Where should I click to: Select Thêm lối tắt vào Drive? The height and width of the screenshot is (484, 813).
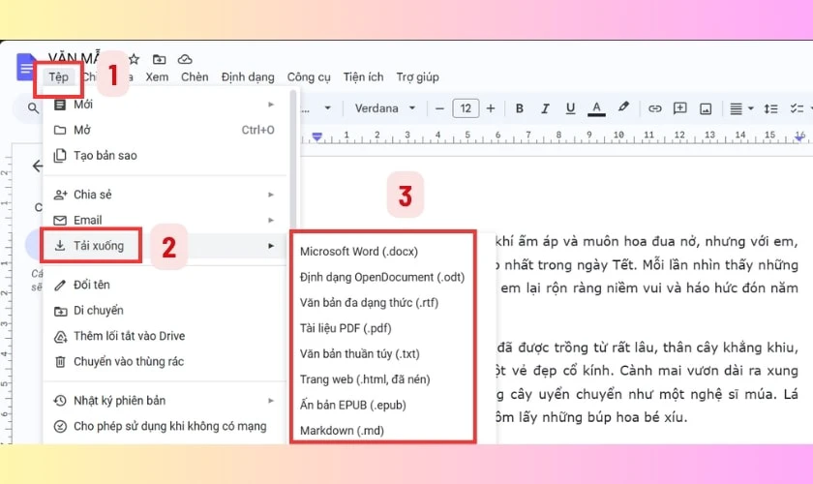tap(165, 336)
